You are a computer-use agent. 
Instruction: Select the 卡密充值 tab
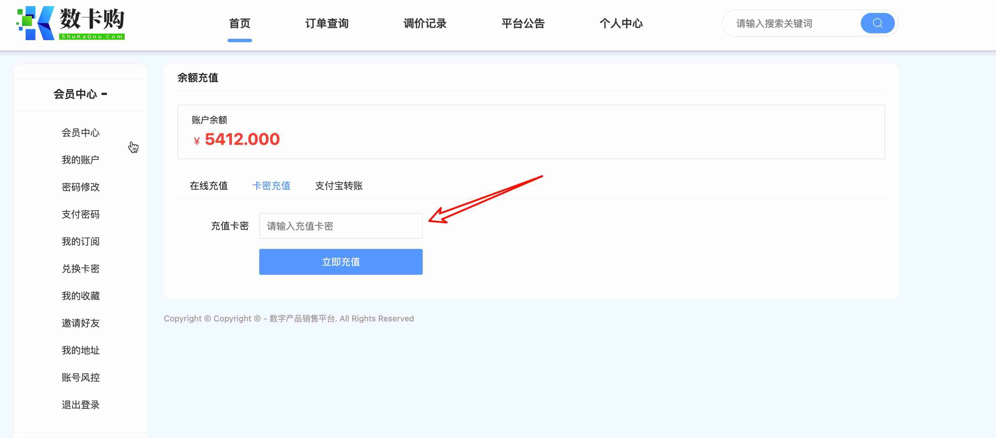coord(271,186)
